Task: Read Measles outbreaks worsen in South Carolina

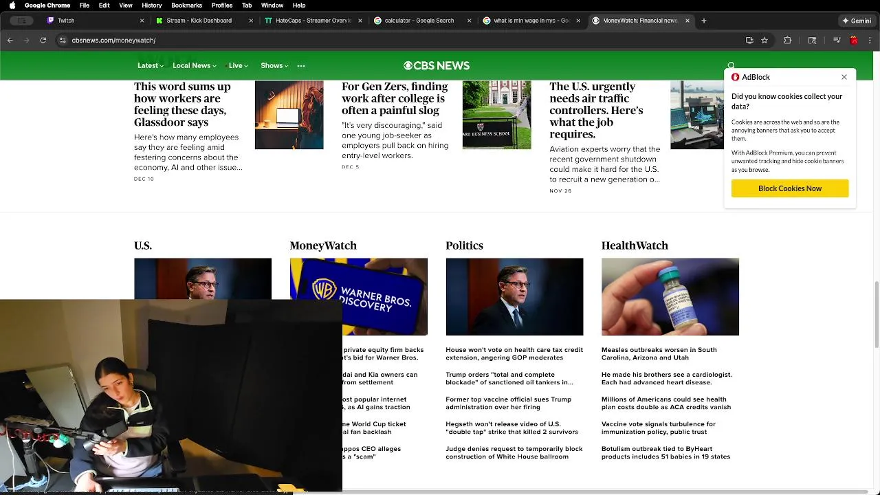Action: (x=659, y=353)
